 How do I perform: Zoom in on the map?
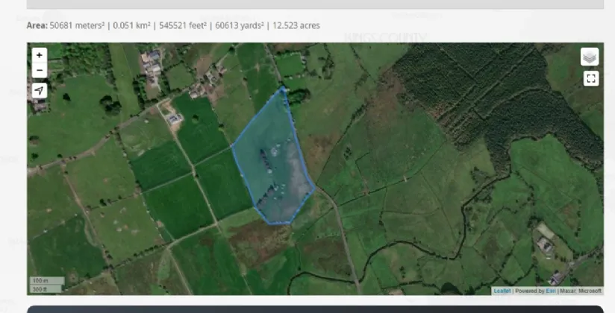[x=40, y=55]
